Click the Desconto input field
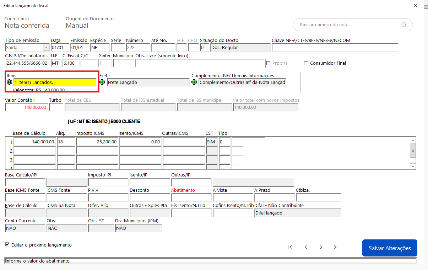Screen dimensions: 428x270 (150, 197)
